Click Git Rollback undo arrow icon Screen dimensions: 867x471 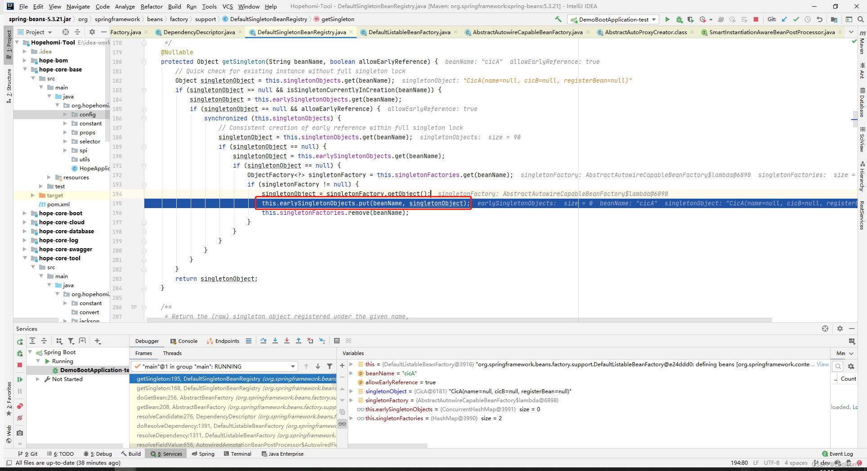coord(819,19)
